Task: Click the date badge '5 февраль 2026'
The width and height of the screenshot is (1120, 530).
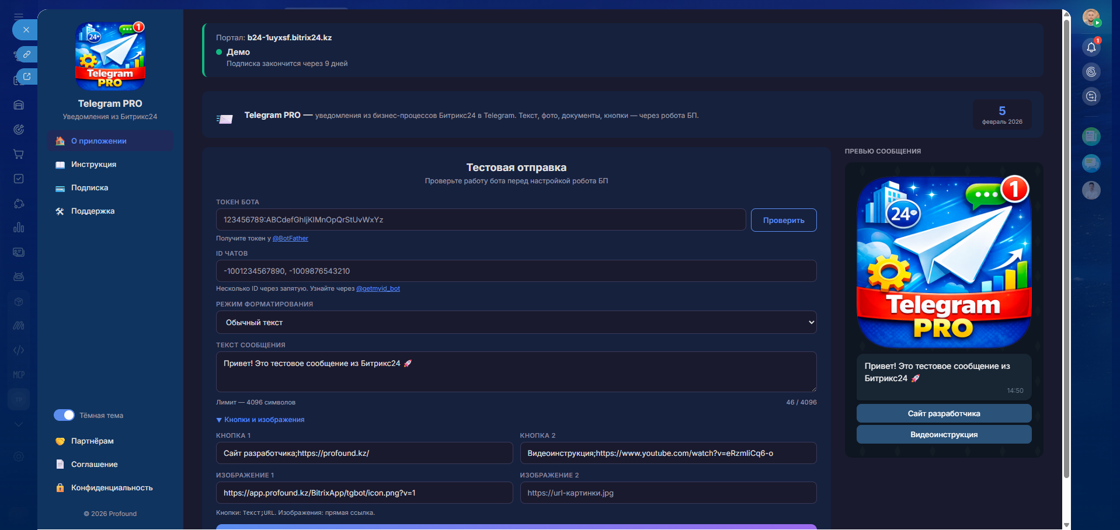Action: tap(1002, 114)
